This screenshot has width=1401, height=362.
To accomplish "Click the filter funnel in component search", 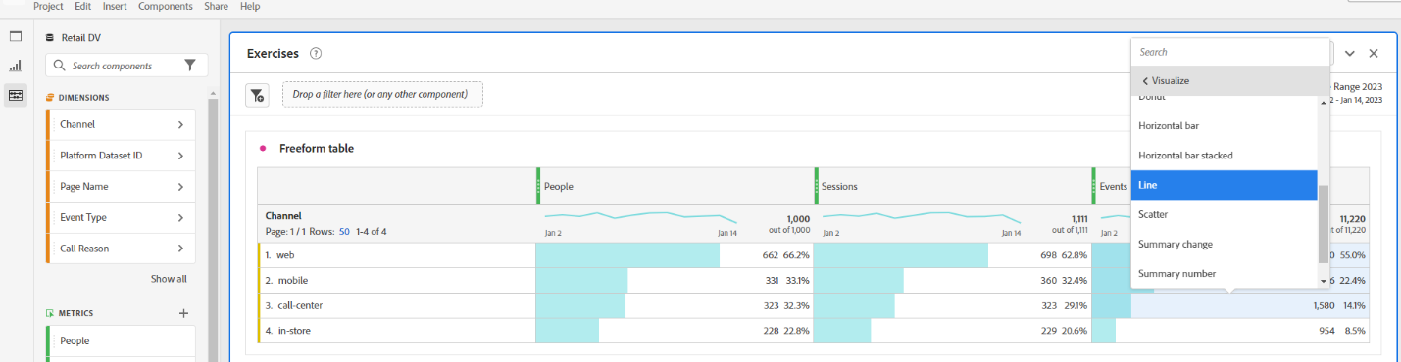I will coord(190,66).
